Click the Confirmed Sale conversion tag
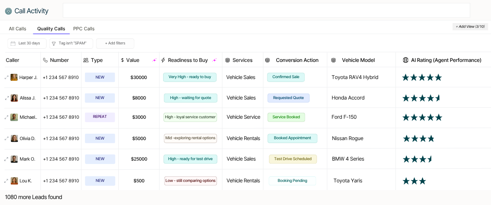Image resolution: width=491 pixels, height=205 pixels. 286,77
